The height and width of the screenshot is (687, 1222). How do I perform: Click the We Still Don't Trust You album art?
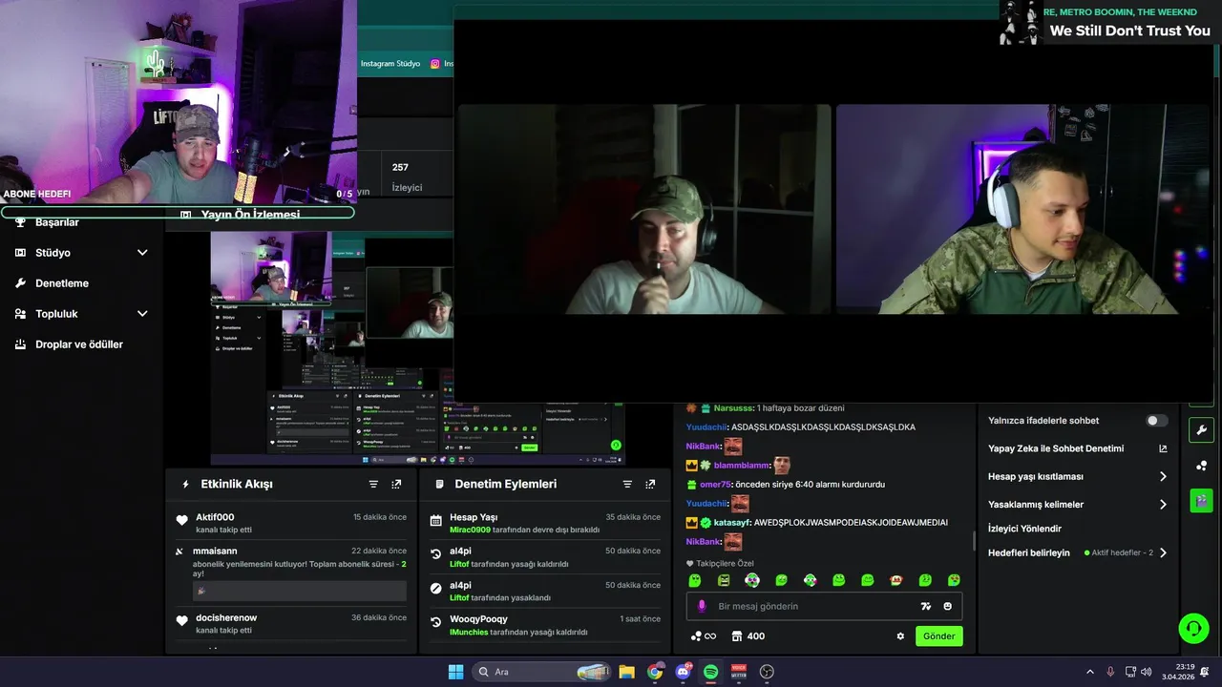coord(1020,22)
